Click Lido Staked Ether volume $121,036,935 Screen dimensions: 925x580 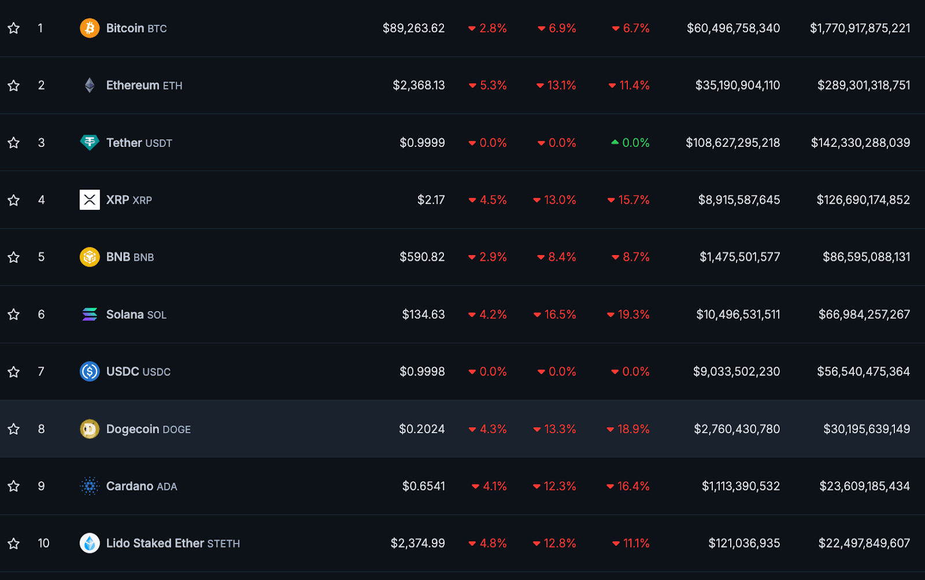(x=744, y=544)
